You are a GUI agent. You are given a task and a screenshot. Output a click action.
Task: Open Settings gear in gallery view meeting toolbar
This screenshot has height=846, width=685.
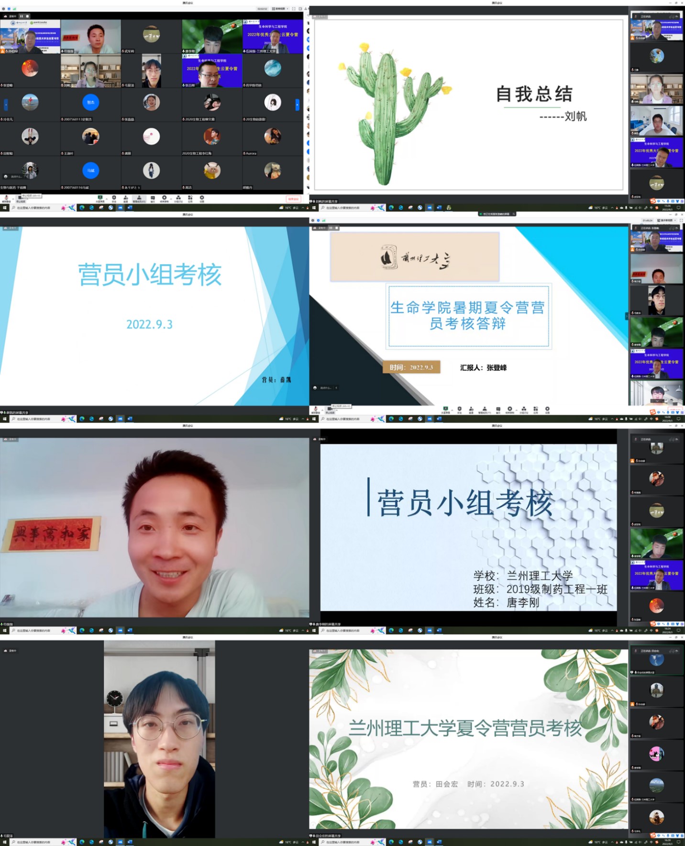click(x=202, y=198)
